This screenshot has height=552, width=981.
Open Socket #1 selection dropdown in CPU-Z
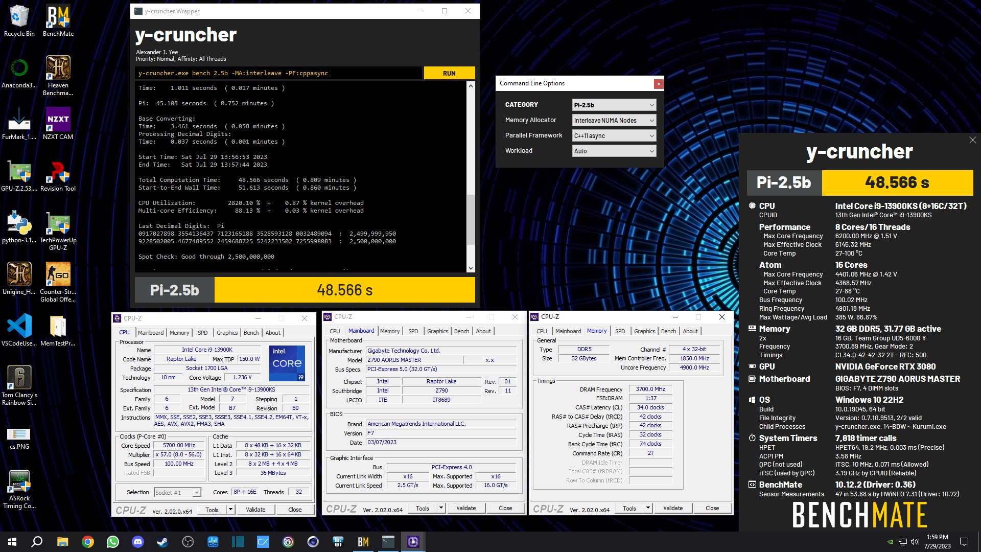point(177,493)
